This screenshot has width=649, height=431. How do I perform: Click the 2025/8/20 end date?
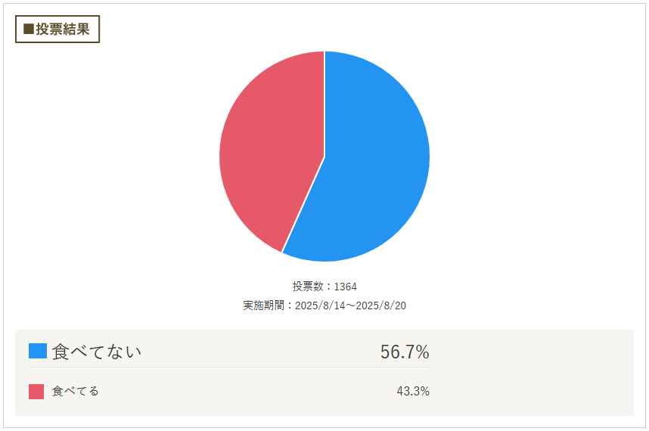(x=380, y=305)
